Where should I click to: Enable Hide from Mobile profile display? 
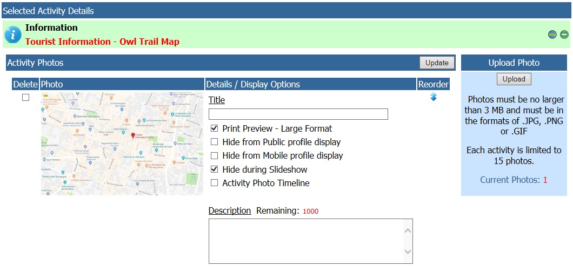(x=215, y=156)
